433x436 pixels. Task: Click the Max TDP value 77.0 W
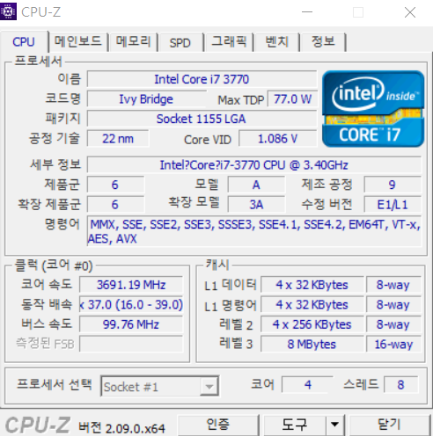click(292, 99)
